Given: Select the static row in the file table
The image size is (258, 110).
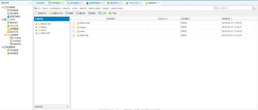Looking at the screenshot, I should [163, 31].
